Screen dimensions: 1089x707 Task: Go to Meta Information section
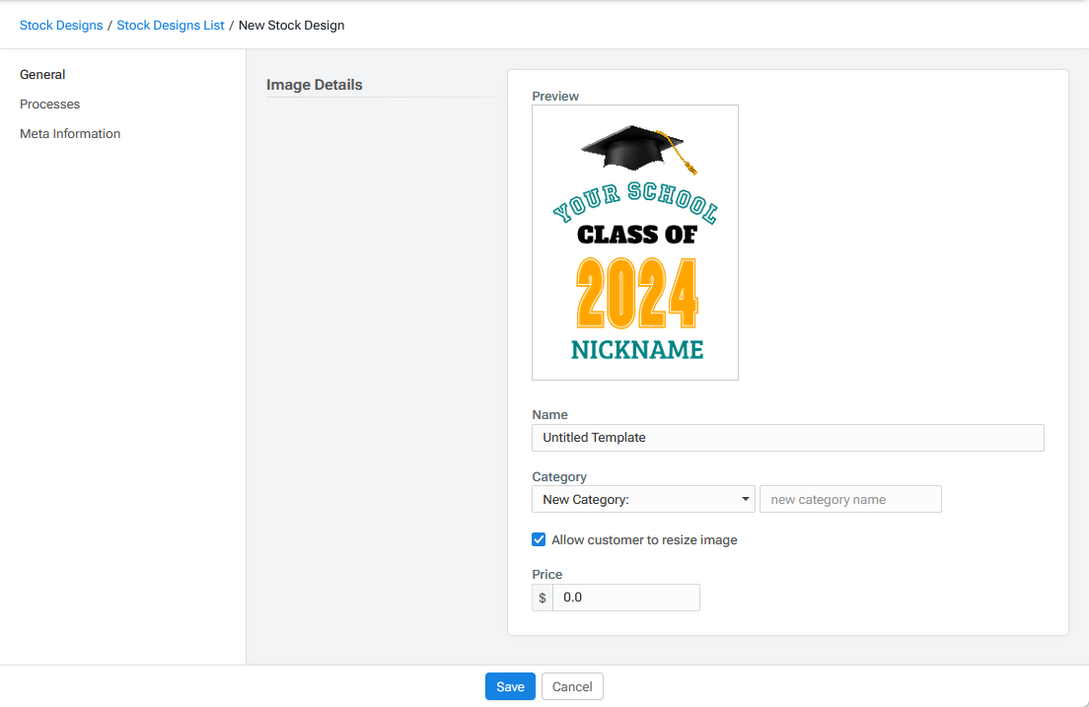pos(70,134)
